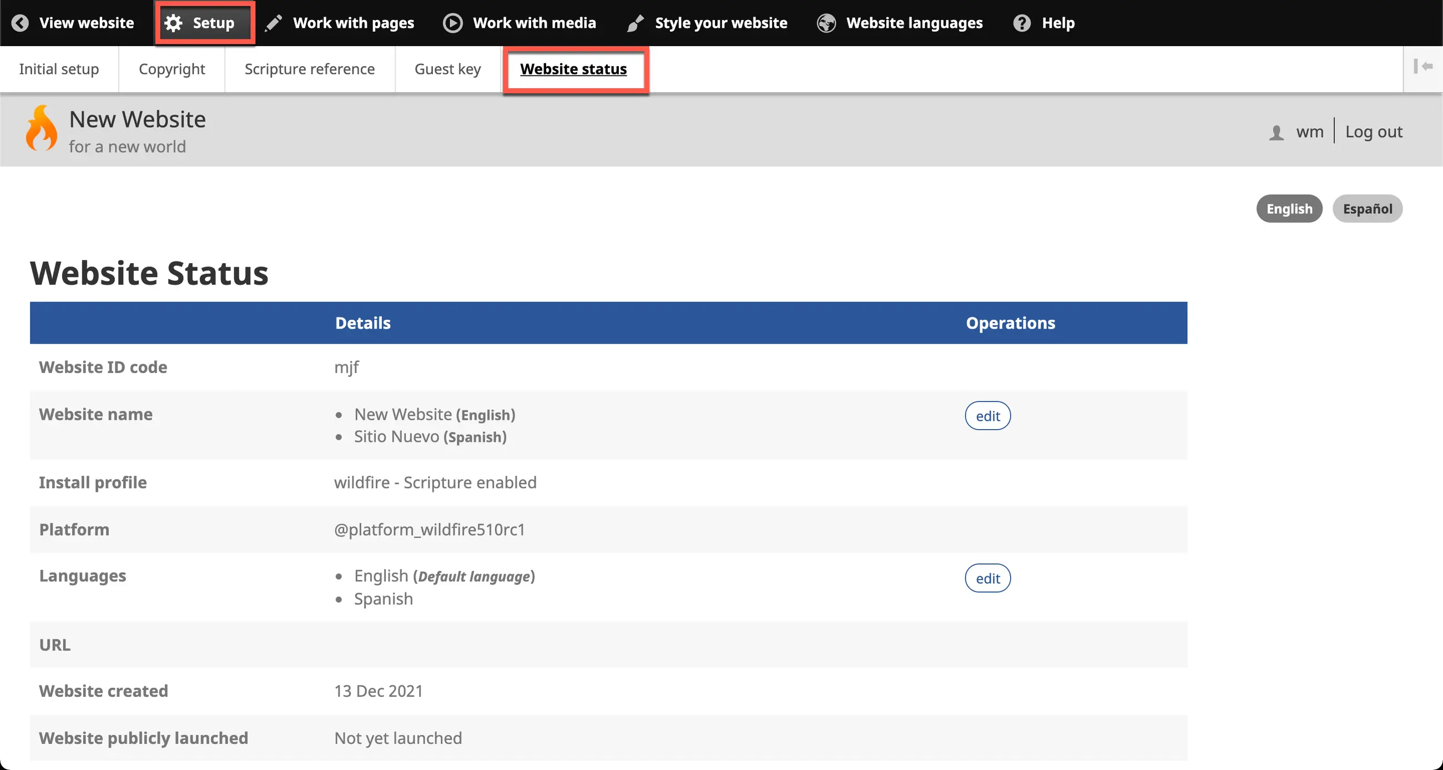The width and height of the screenshot is (1443, 770).
Task: Open the Copyright tab
Action: pyautogui.click(x=171, y=69)
